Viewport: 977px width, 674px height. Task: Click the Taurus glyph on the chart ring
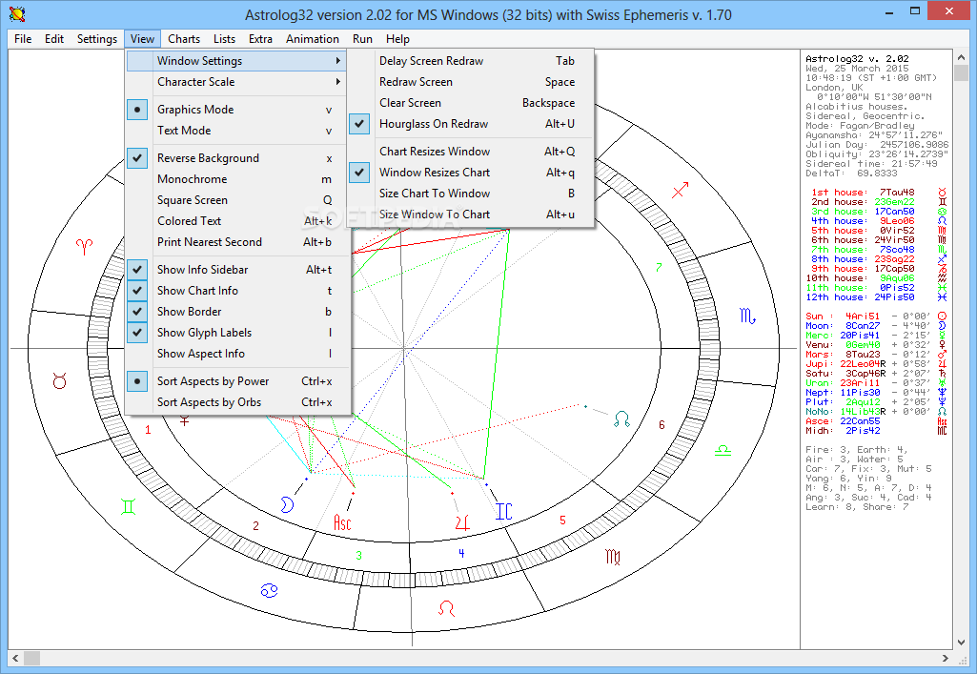(x=60, y=380)
